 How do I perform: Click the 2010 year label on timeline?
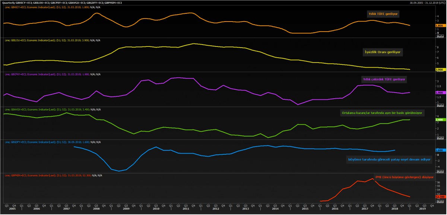(156, 209)
